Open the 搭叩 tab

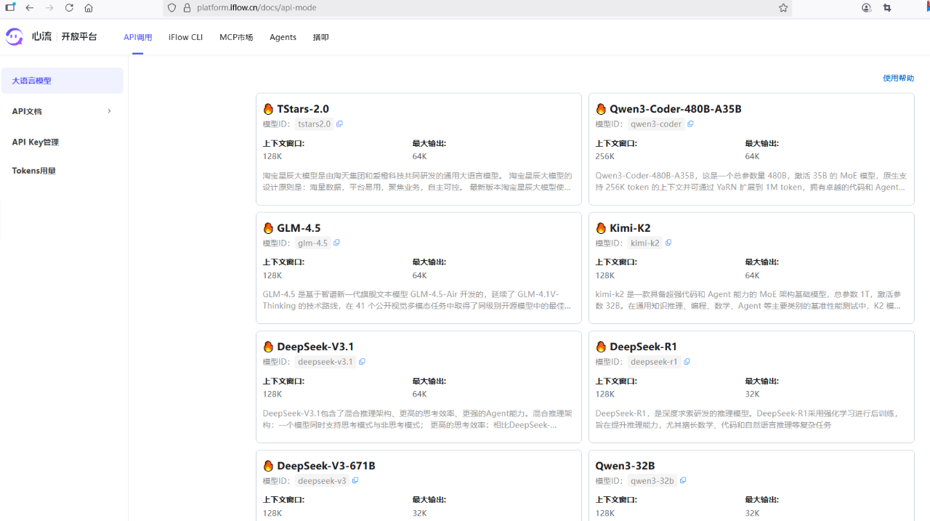click(320, 37)
